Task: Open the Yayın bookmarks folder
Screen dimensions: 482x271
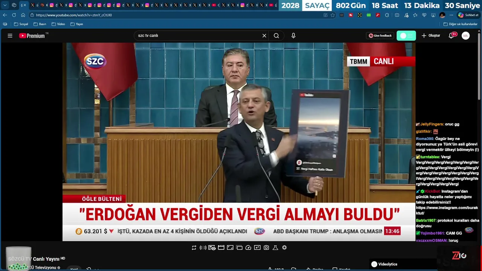Action: (x=77, y=24)
